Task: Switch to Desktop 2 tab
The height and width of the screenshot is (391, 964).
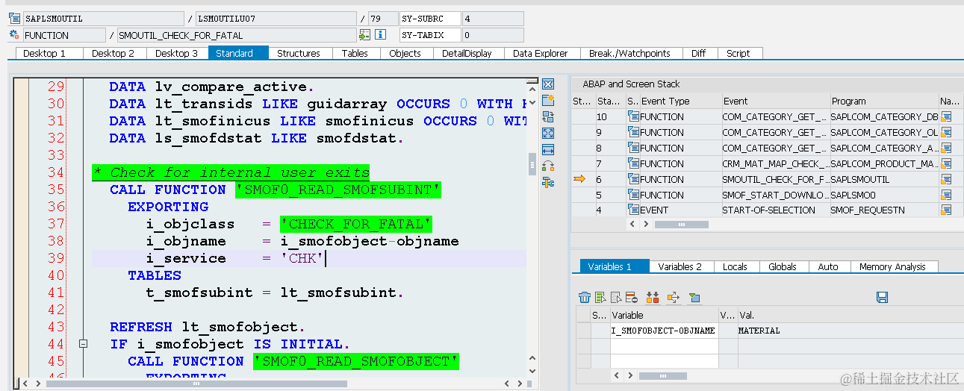Action: (113, 53)
